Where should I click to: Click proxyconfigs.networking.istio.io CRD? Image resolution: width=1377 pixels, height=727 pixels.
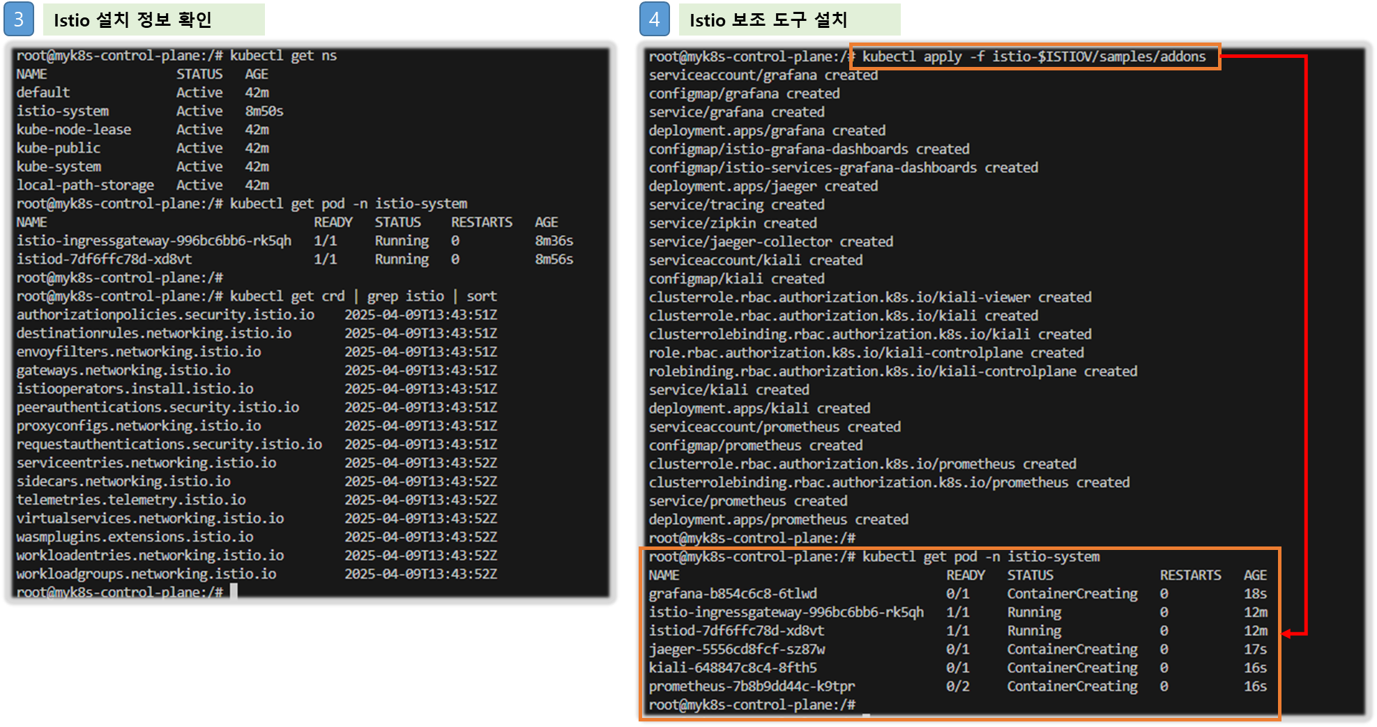click(139, 426)
